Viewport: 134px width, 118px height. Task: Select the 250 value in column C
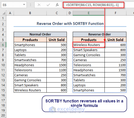click(x=57, y=75)
